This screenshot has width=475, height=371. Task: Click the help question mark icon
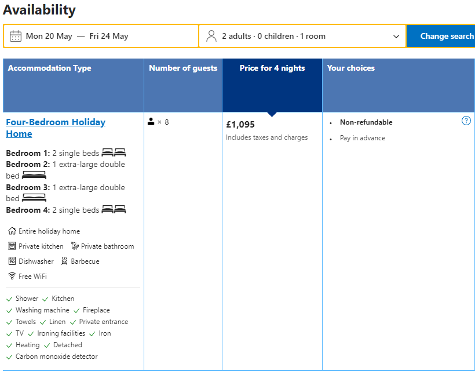coord(466,121)
